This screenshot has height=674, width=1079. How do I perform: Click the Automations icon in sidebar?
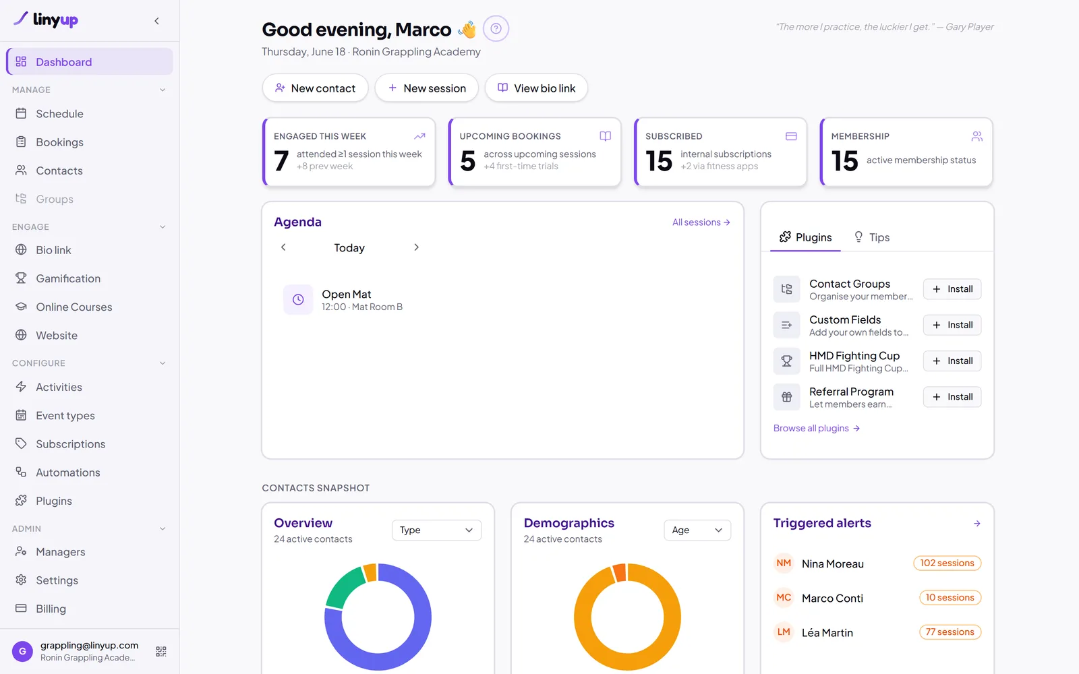(21, 472)
